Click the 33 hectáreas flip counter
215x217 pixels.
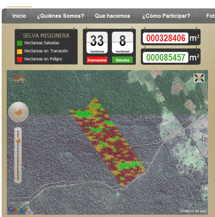97,42
